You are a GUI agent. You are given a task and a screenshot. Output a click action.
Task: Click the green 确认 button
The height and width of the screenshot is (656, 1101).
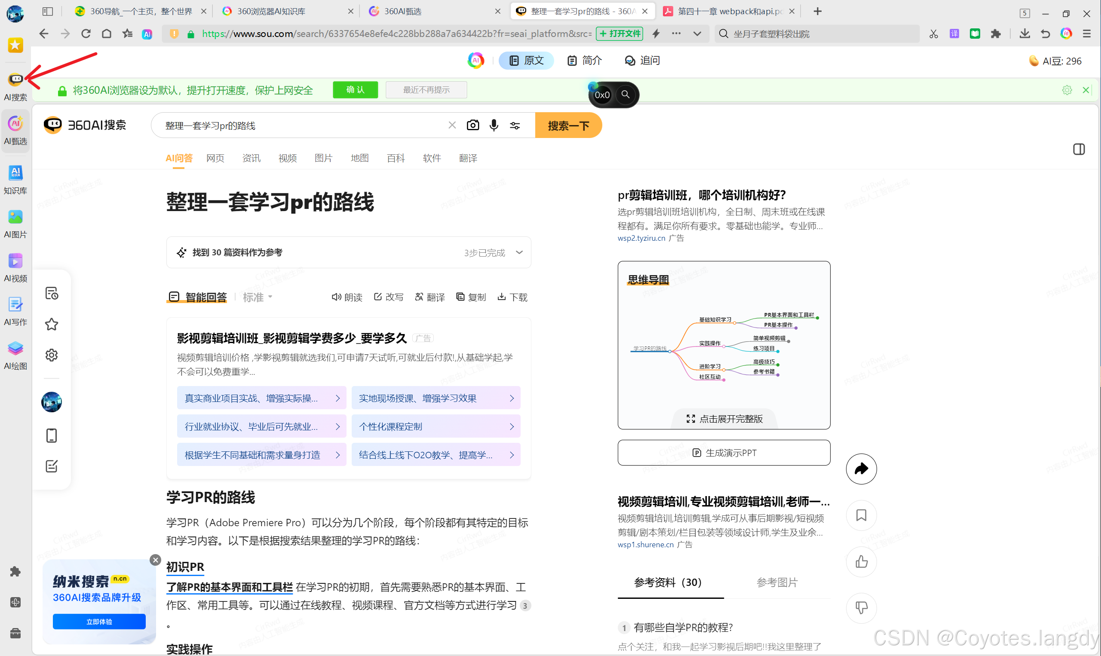[355, 90]
